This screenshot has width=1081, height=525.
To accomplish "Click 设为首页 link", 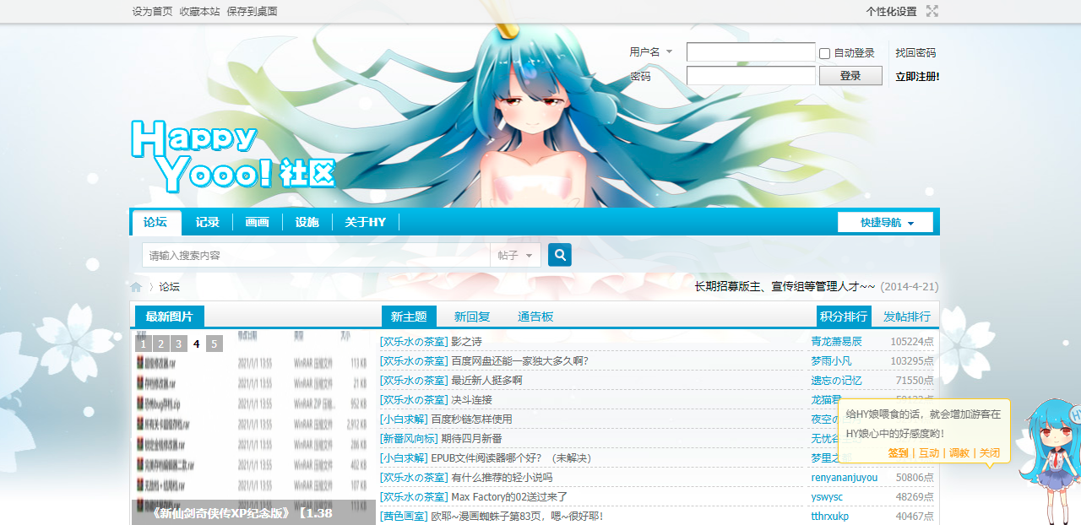I will pos(153,11).
